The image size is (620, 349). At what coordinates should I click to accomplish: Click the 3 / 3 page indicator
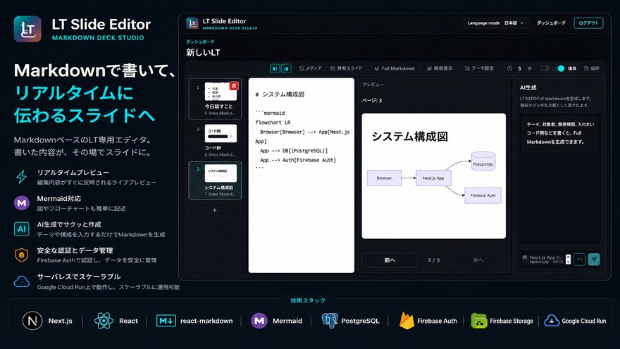[433, 260]
